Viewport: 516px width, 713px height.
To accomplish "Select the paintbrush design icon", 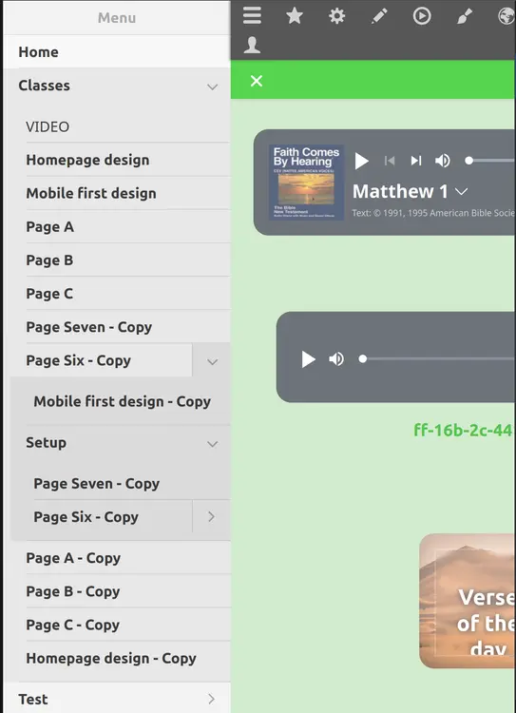I will coord(464,16).
